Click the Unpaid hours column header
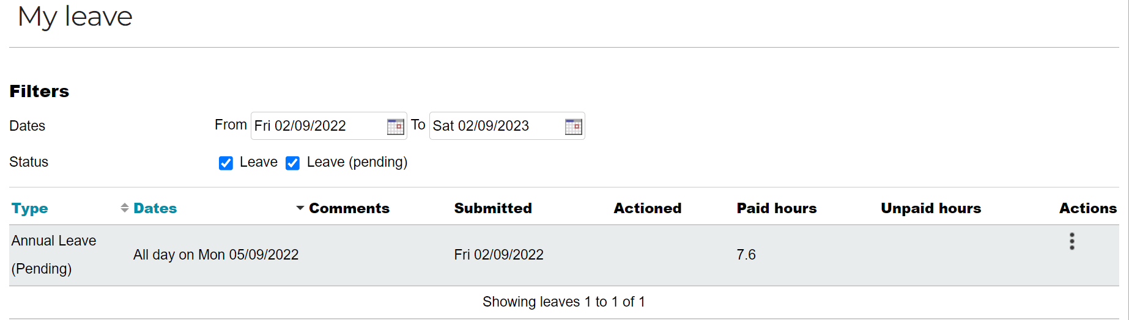The height and width of the screenshot is (320, 1129). click(x=931, y=208)
